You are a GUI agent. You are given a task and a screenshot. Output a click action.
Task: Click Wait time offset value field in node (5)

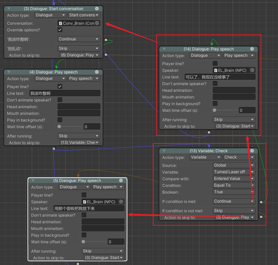[116, 242]
